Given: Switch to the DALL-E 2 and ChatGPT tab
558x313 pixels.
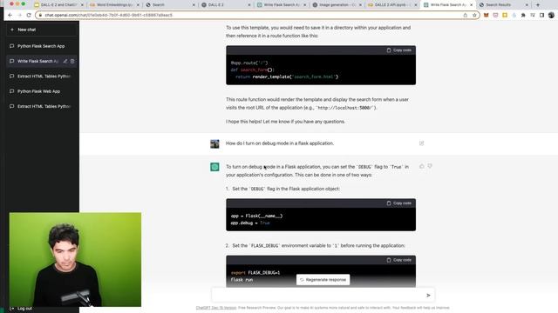Looking at the screenshot, I should point(58,5).
